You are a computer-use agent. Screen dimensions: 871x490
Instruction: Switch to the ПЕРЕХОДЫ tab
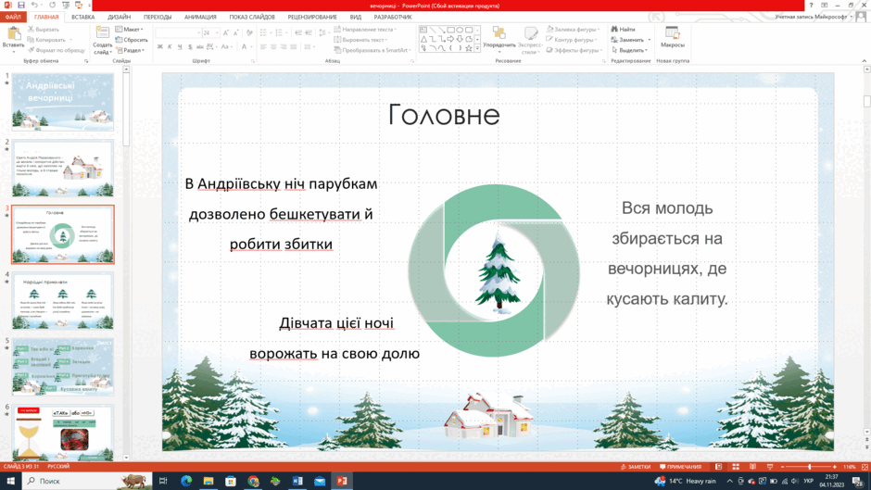(x=158, y=17)
